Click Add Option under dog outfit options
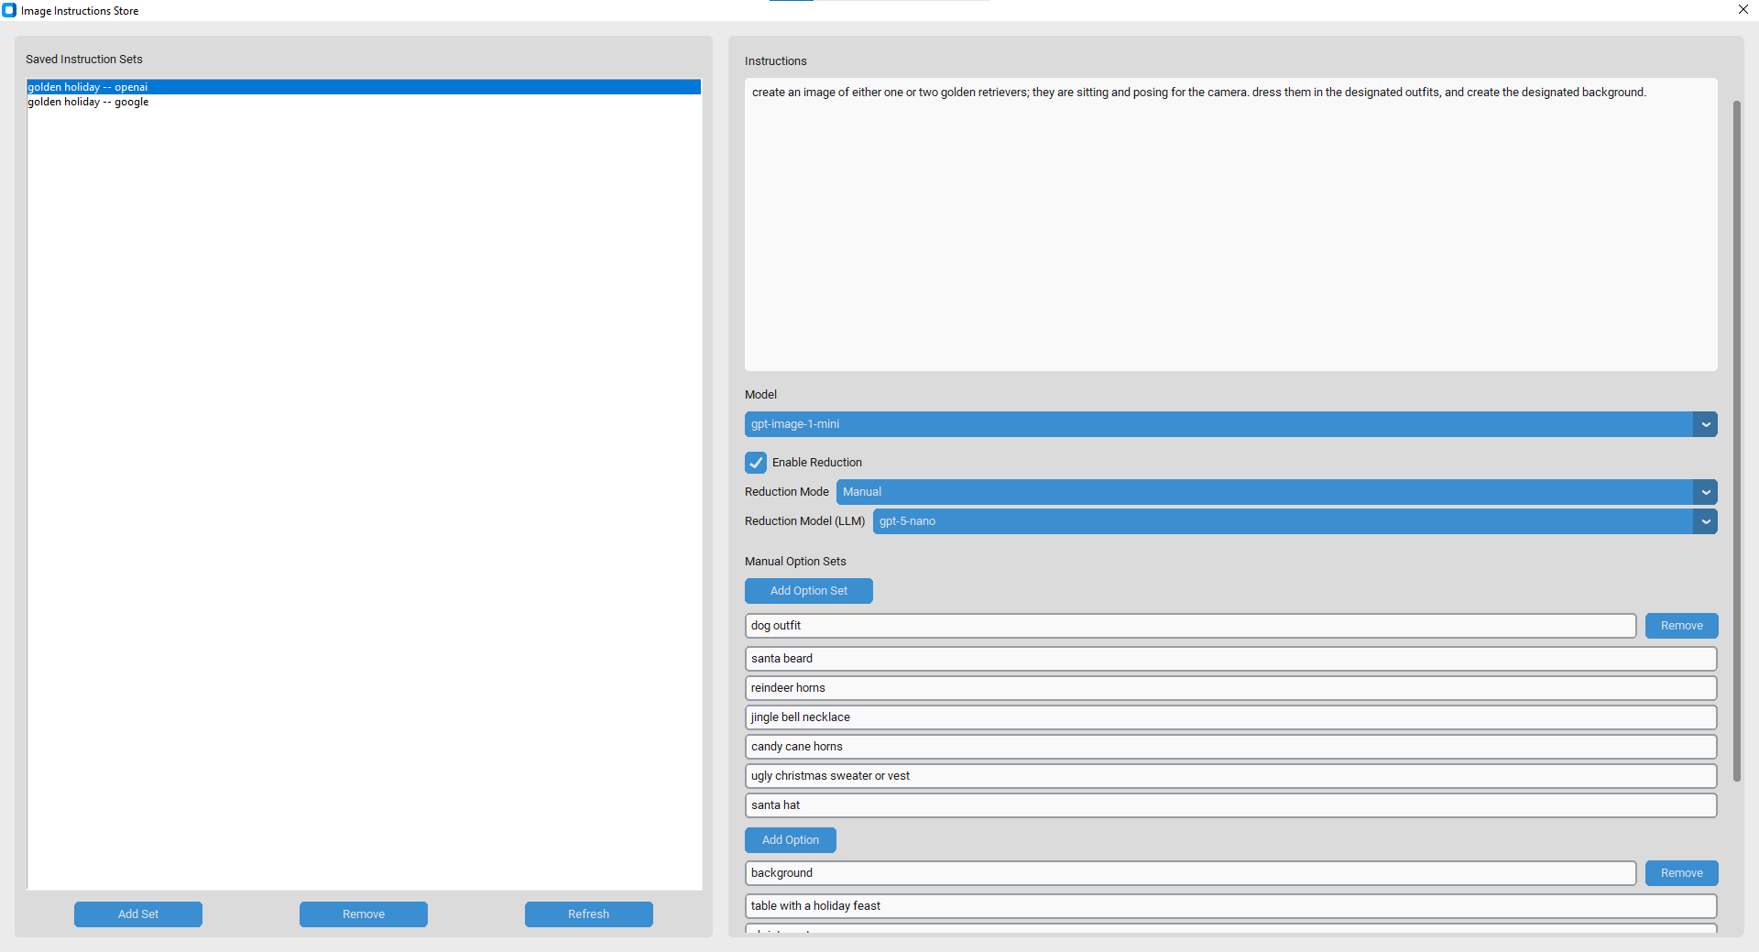This screenshot has height=952, width=1759. 790,840
